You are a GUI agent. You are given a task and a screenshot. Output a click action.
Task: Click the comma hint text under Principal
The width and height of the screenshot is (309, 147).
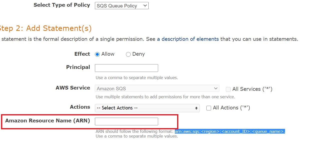point(137,78)
